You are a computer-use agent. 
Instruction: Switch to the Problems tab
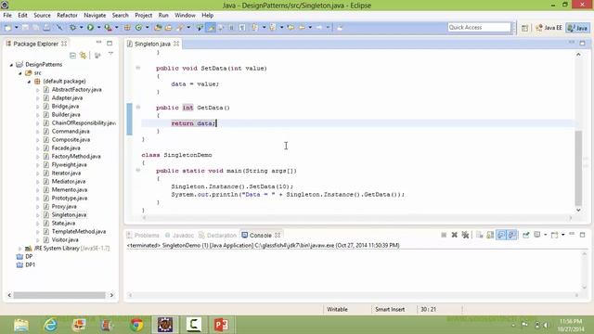(143, 235)
